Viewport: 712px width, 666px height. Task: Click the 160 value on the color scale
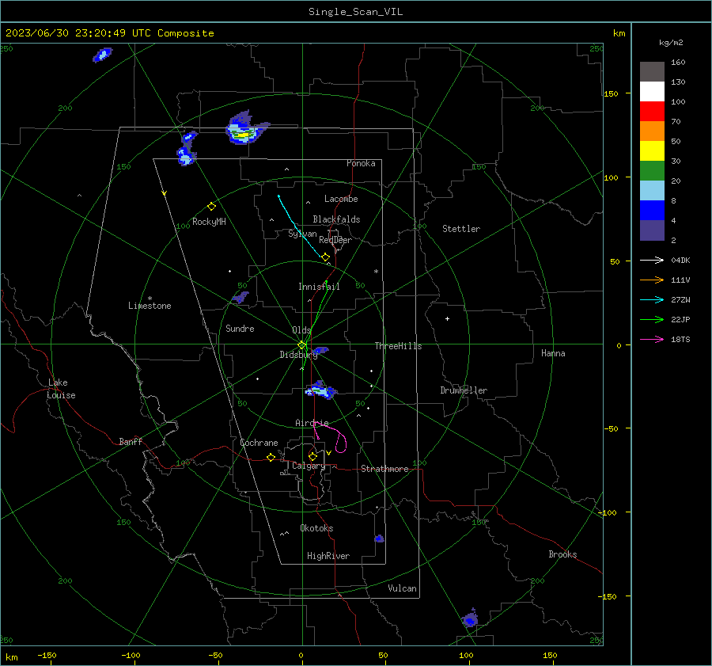coord(678,63)
